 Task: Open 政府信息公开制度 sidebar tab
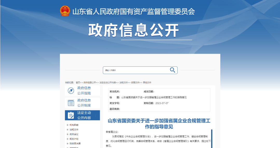(x=82, y=103)
